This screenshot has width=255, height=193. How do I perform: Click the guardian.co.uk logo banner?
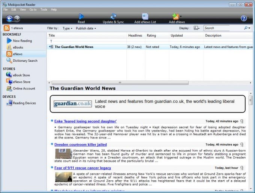coord(73,104)
